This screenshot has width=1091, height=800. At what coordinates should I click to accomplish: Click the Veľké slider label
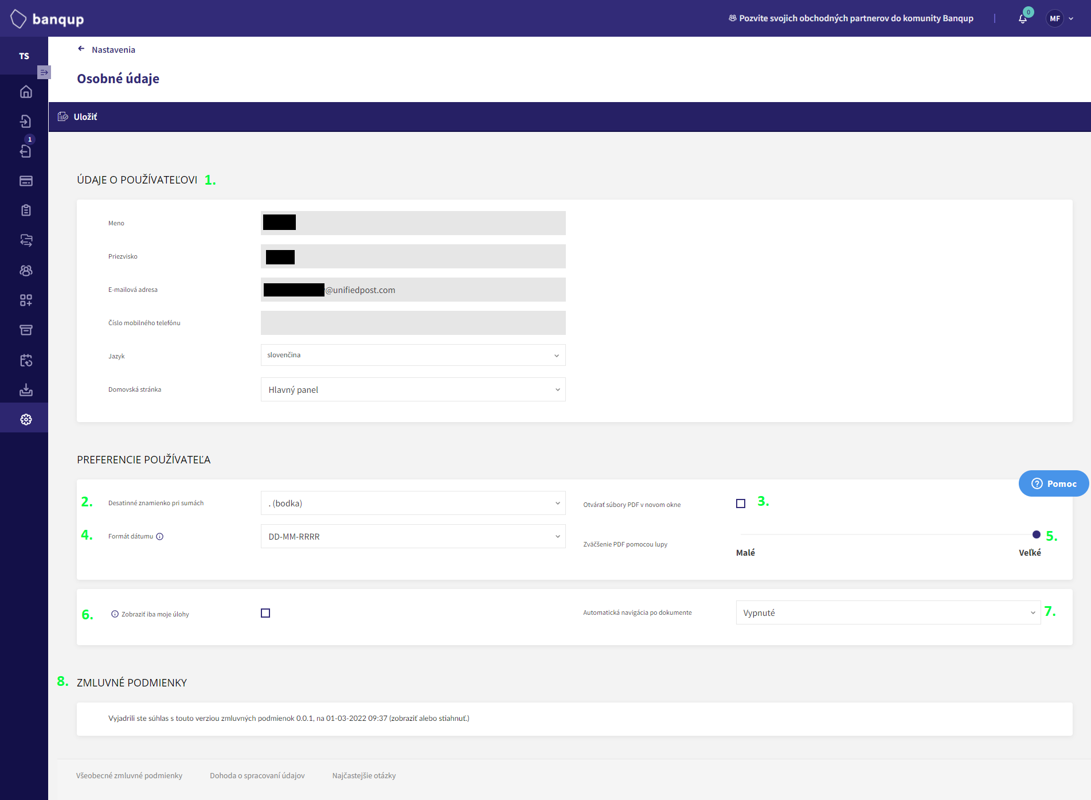tap(1030, 553)
